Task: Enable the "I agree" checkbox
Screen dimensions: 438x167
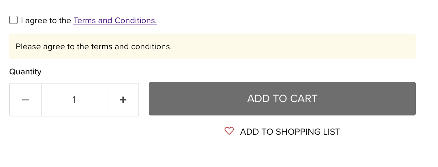Action: click(x=13, y=20)
